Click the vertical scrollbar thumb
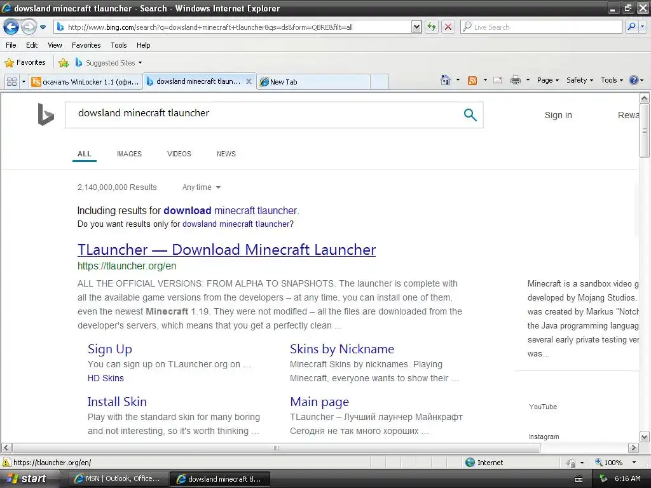651x488 pixels. point(645,130)
